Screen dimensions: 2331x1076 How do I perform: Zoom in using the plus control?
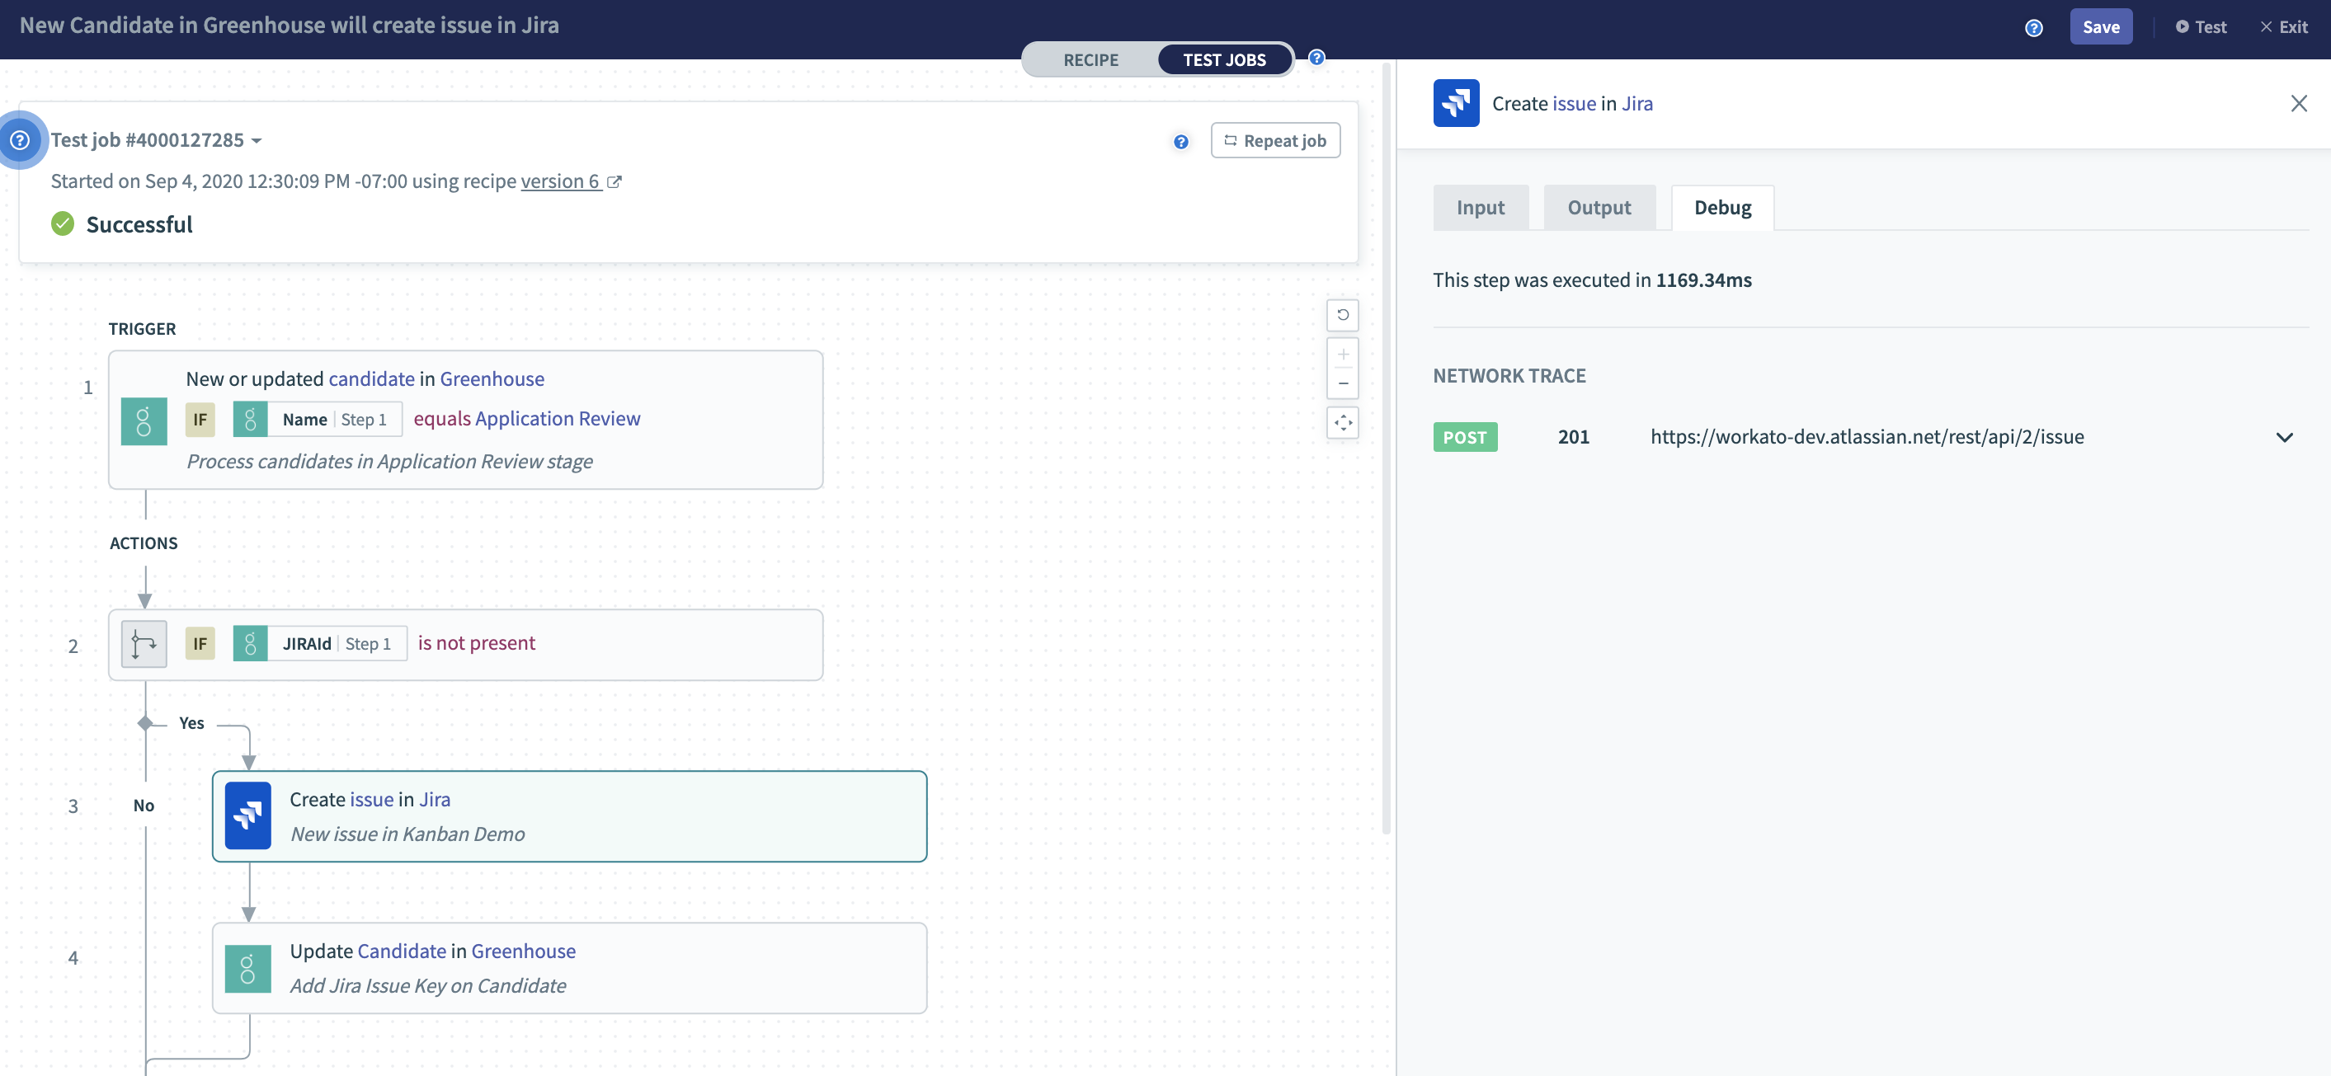click(x=1343, y=355)
